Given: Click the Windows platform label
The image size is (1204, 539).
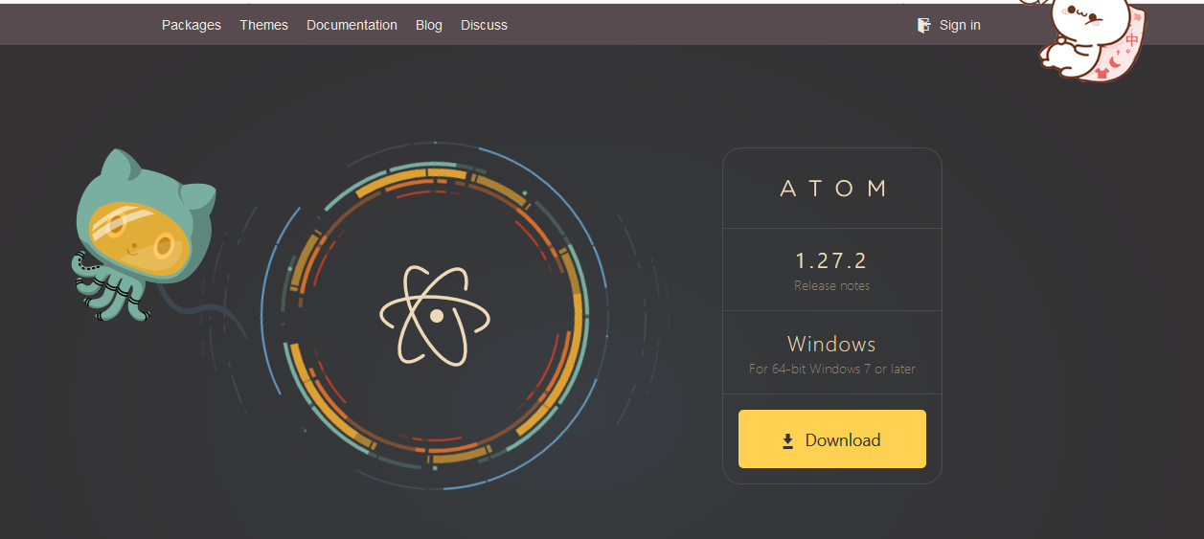Looking at the screenshot, I should pos(831,344).
